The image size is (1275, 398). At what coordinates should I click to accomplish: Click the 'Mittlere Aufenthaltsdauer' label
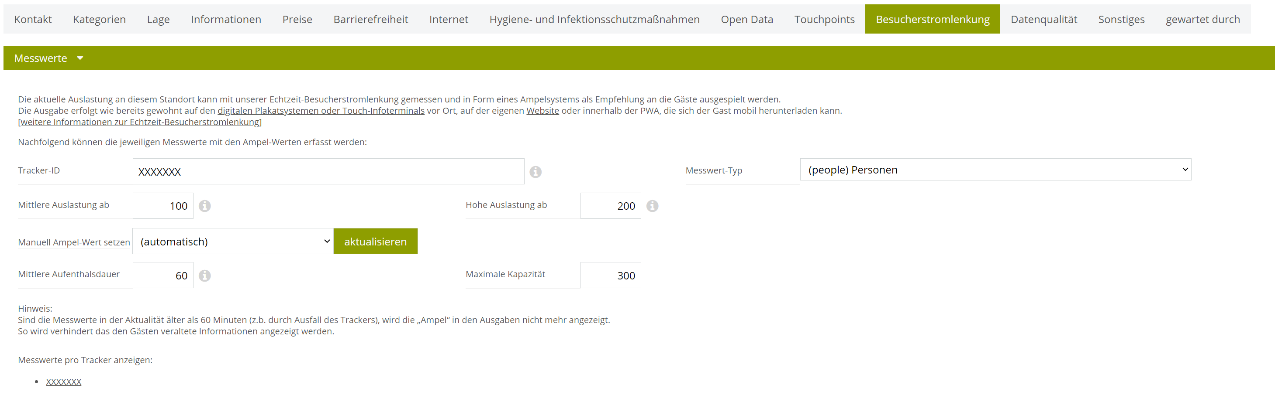pos(69,274)
